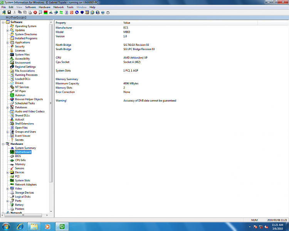Expand the Video tree node
This screenshot has width=289, height=231.
(x=8, y=189)
